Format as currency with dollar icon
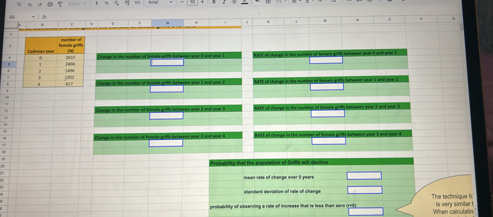Image resolution: width=493 pixels, height=217 pixels. tap(96, 3)
